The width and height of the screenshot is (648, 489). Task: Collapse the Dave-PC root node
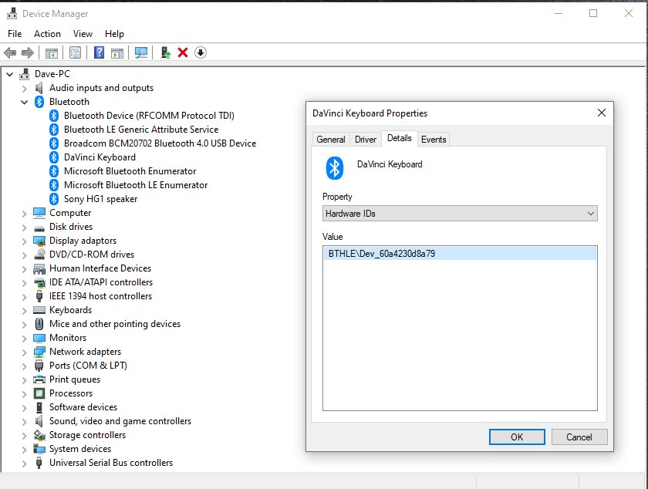9,74
